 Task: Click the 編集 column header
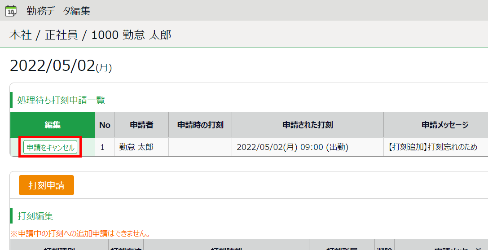pyautogui.click(x=53, y=125)
